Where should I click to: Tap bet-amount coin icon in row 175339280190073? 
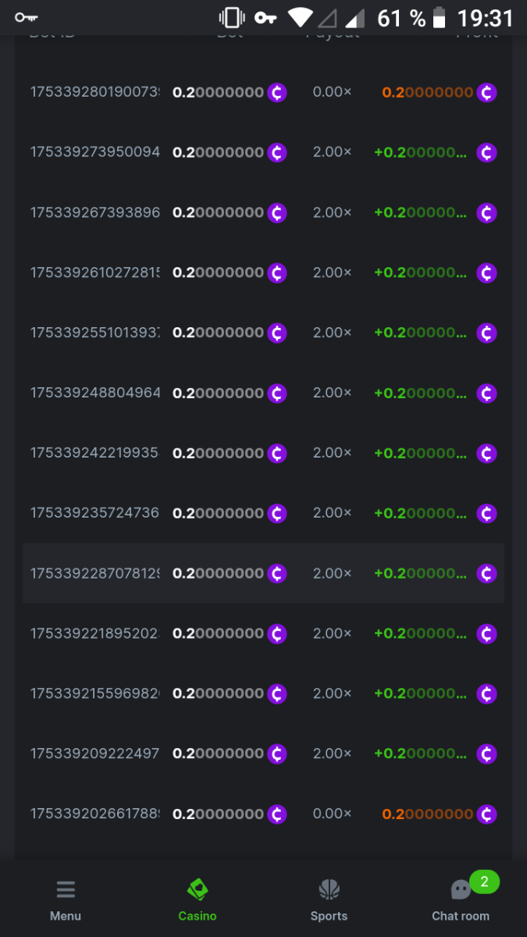277,92
